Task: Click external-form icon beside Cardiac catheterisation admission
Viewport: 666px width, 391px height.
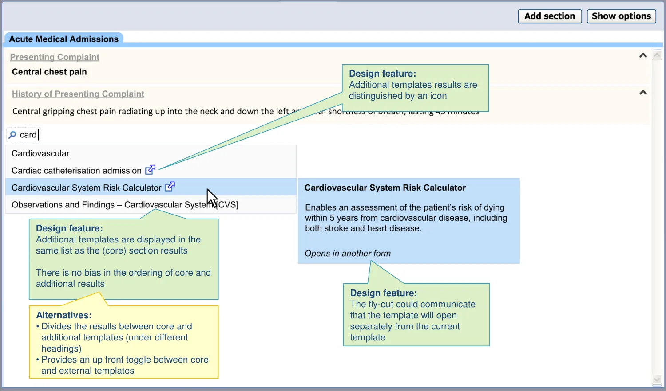Action: pyautogui.click(x=150, y=169)
